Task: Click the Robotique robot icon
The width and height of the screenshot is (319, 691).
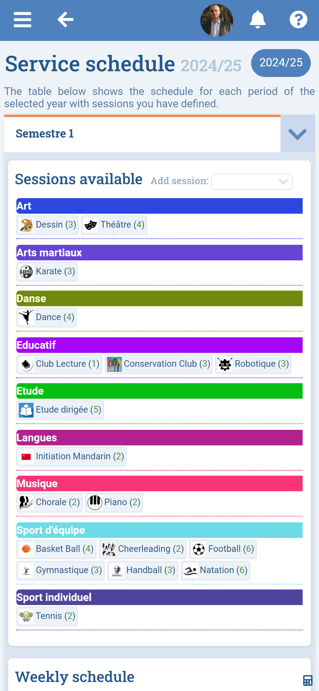Action: [225, 364]
